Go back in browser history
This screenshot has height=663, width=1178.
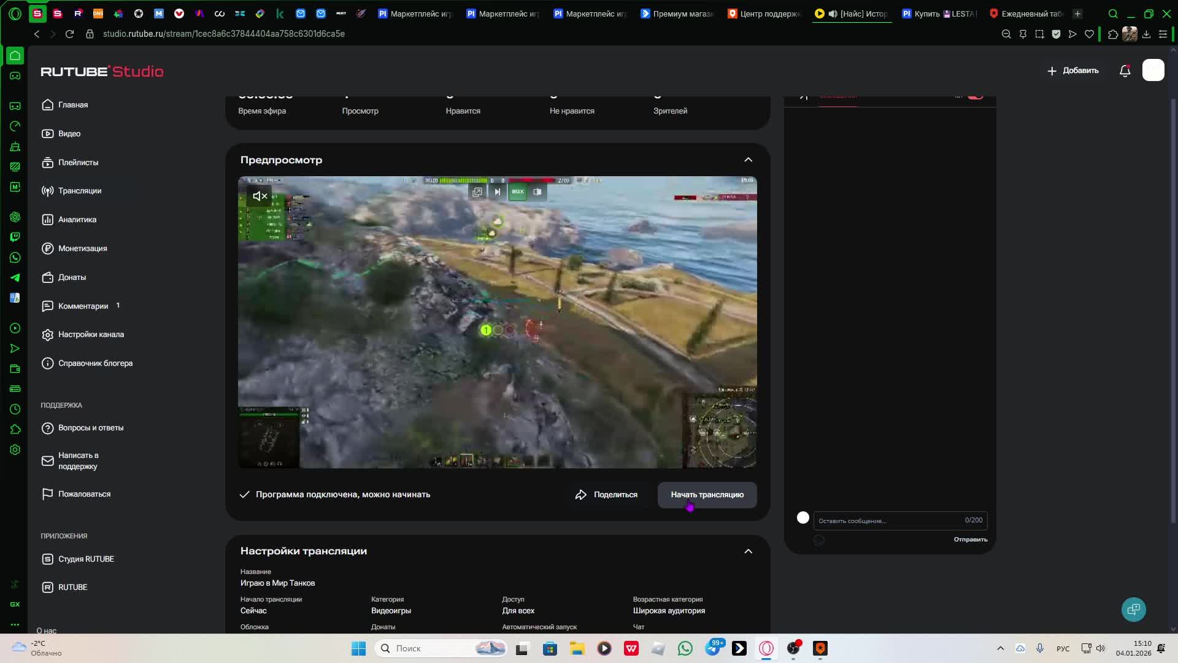pyautogui.click(x=37, y=34)
